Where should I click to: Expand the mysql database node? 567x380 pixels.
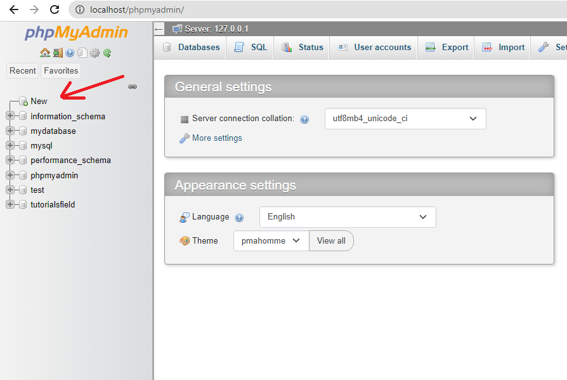[x=10, y=145]
